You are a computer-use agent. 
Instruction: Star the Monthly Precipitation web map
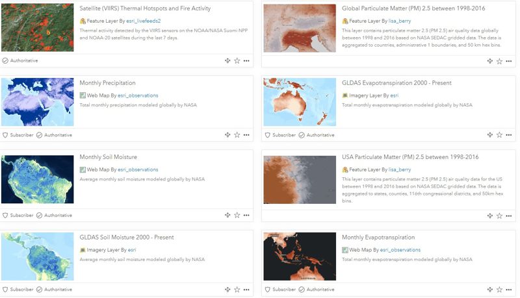[x=237, y=135]
